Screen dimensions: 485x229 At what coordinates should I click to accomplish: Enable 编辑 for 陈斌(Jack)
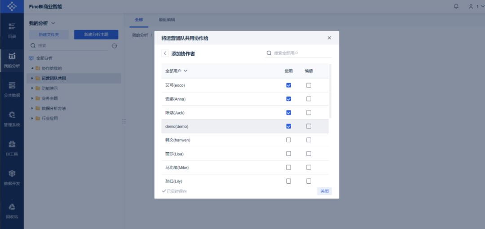309,113
